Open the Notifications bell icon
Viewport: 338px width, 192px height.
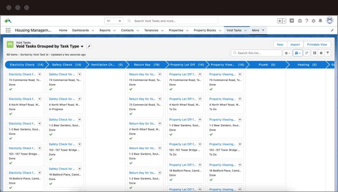click(x=320, y=21)
